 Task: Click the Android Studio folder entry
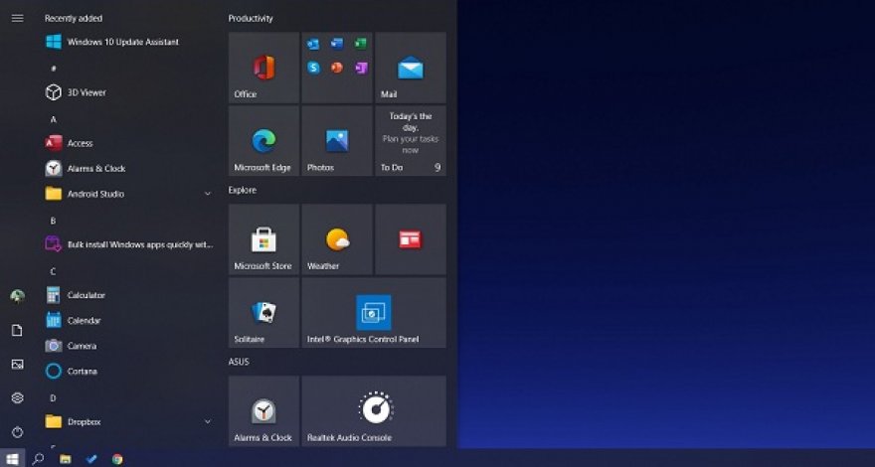click(x=129, y=194)
